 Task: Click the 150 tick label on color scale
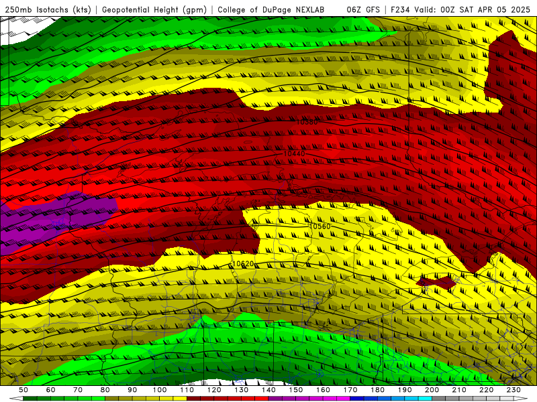coord(296,390)
